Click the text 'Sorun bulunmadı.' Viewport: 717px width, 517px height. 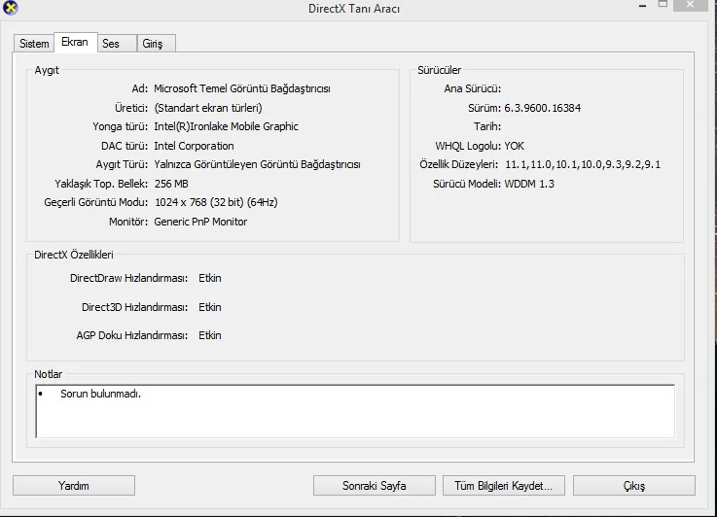100,394
